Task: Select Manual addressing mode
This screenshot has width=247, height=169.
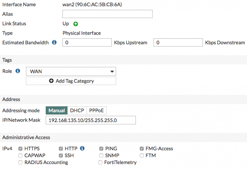Action: 56,111
